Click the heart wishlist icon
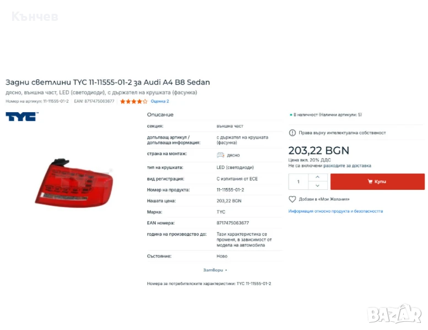Screen dimensions: 428x330 click(x=292, y=199)
